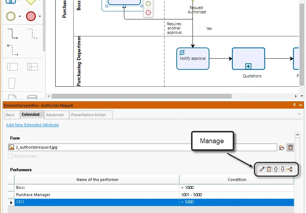Image resolution: width=306 pixels, height=213 pixels.
Task: Click the canvas vertical scrollbar thumb
Action: pyautogui.click(x=302, y=45)
